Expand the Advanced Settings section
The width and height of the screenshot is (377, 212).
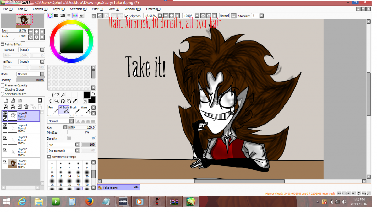[49, 157]
